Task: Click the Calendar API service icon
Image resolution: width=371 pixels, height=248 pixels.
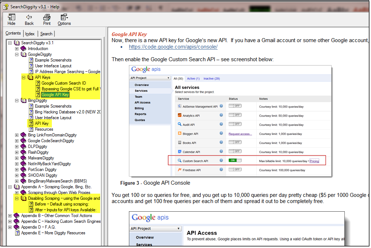Action: (x=180, y=152)
